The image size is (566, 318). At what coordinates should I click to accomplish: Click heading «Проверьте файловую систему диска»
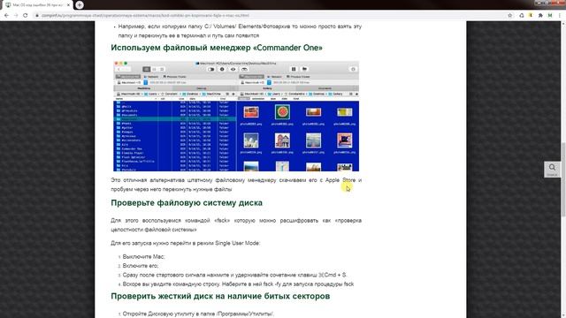(x=187, y=202)
